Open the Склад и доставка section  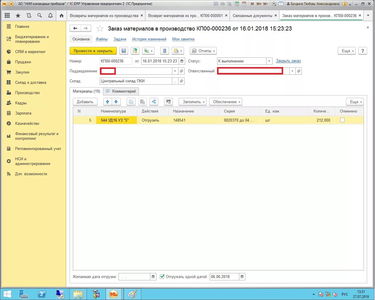(x=31, y=82)
